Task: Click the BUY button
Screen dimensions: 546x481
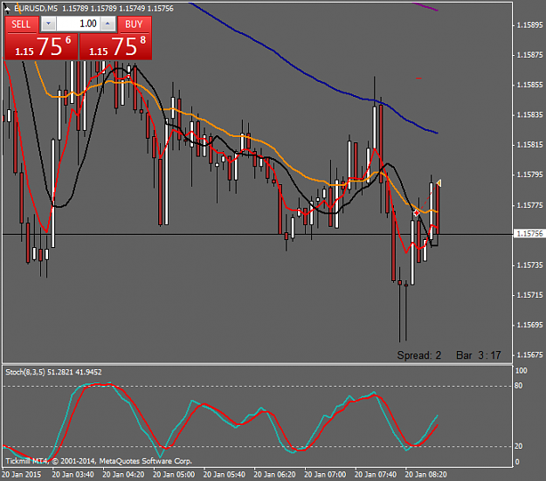Action: (x=134, y=24)
